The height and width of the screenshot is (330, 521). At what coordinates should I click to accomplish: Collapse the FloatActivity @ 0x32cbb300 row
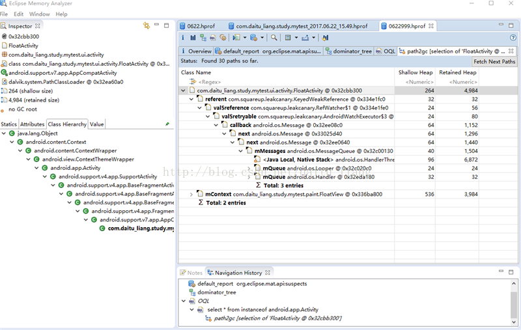point(183,90)
